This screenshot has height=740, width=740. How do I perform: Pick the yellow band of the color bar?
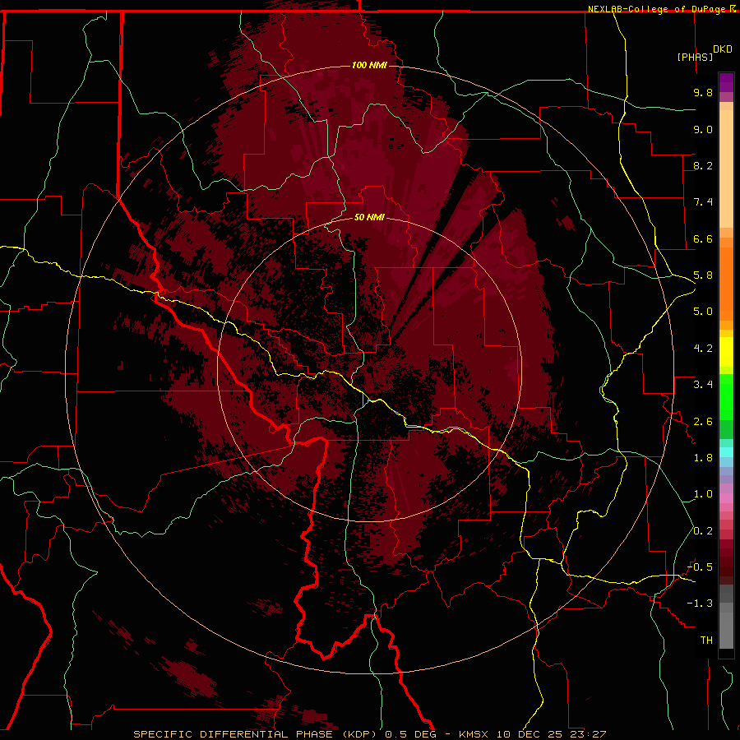(726, 352)
